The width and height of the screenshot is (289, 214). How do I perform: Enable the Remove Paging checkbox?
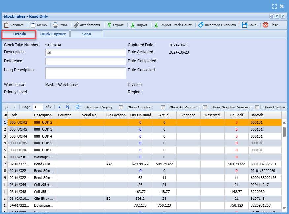coord(121,107)
